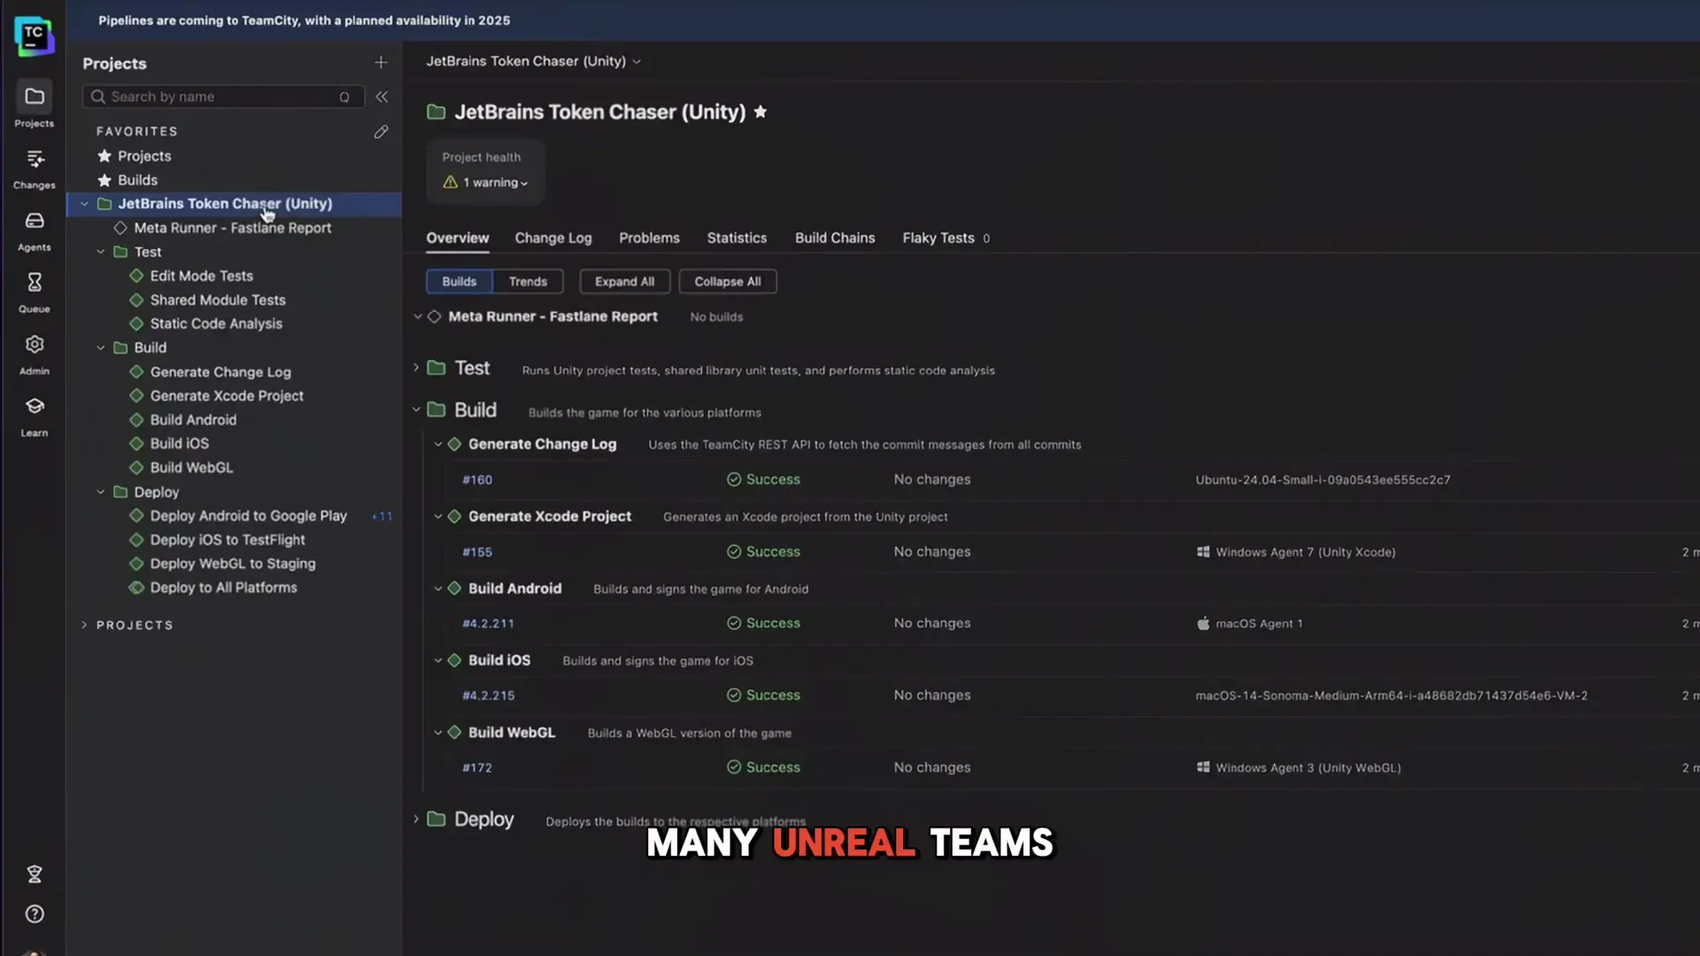Switch view to Trends toggle
The height and width of the screenshot is (956, 1700).
coord(528,281)
